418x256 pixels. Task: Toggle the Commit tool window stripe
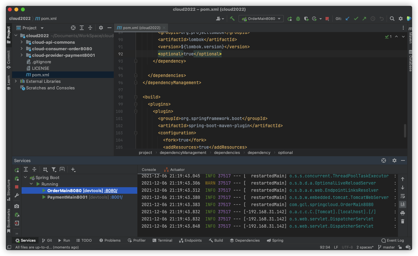[9, 59]
